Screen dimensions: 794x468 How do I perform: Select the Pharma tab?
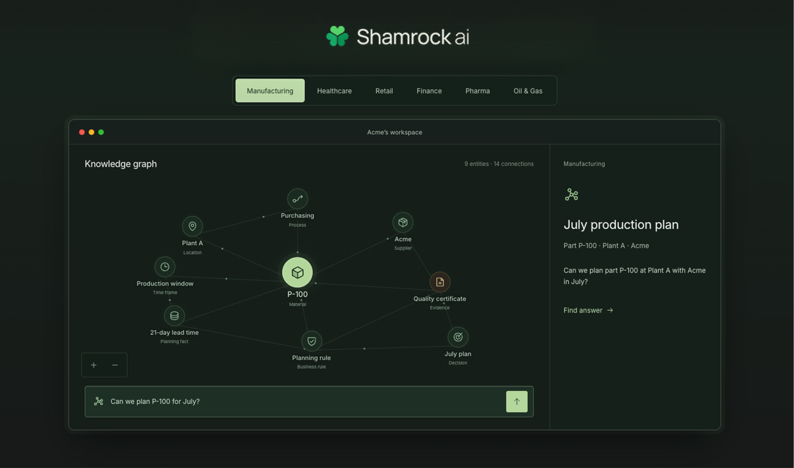pyautogui.click(x=477, y=91)
